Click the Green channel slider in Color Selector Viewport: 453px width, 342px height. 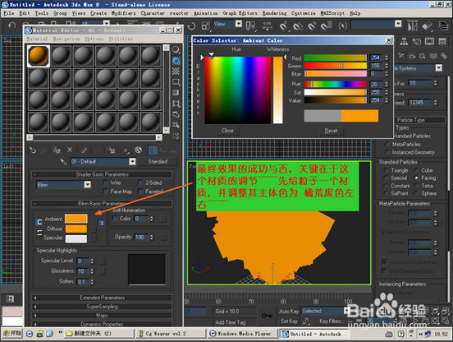[336, 66]
